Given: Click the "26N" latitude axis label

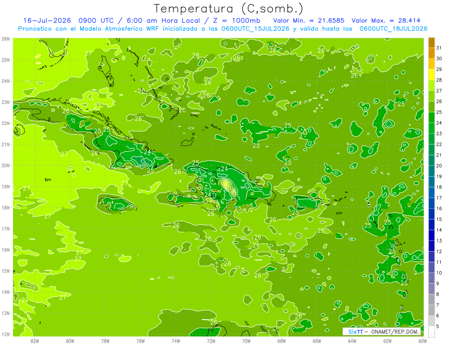Looking at the screenshot, I should 6,39.
